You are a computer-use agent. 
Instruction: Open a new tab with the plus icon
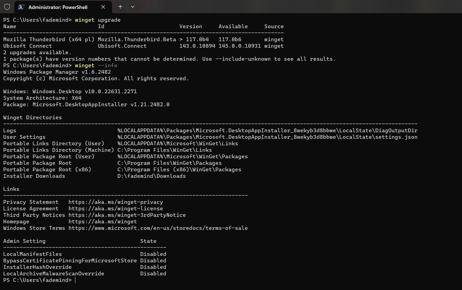tap(120, 7)
